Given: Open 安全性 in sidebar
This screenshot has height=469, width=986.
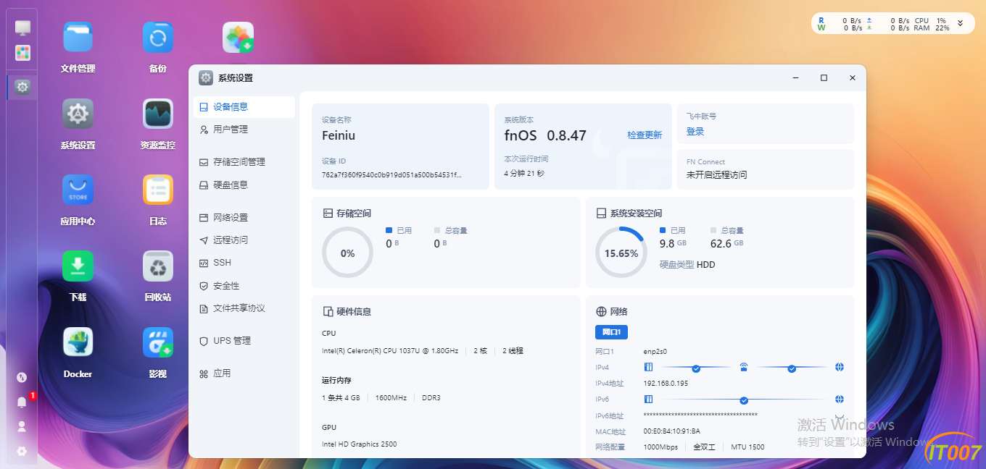Looking at the screenshot, I should tap(244, 286).
